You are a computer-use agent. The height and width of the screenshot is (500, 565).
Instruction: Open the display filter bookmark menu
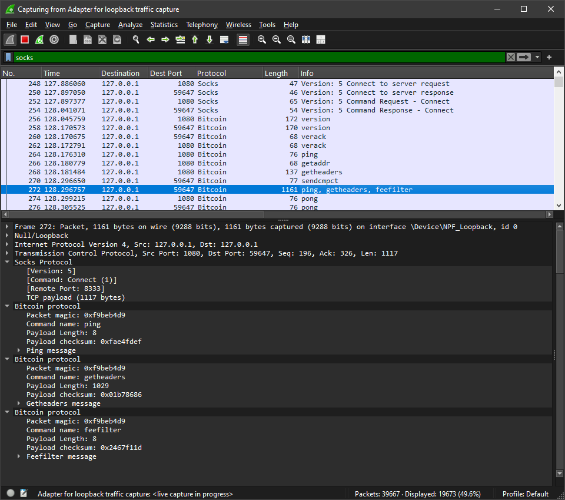8,57
